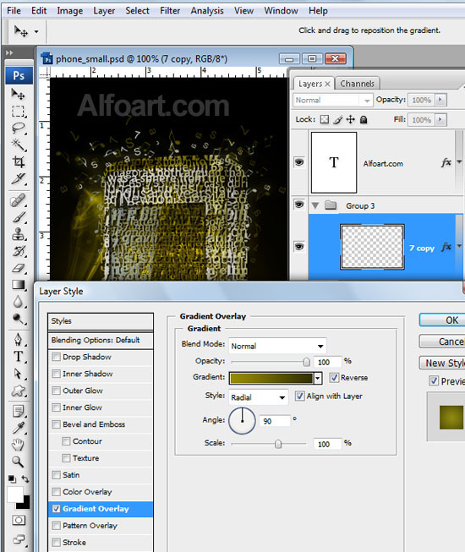The image size is (465, 552).
Task: Open the Blend Mode dropdown
Action: click(x=277, y=346)
